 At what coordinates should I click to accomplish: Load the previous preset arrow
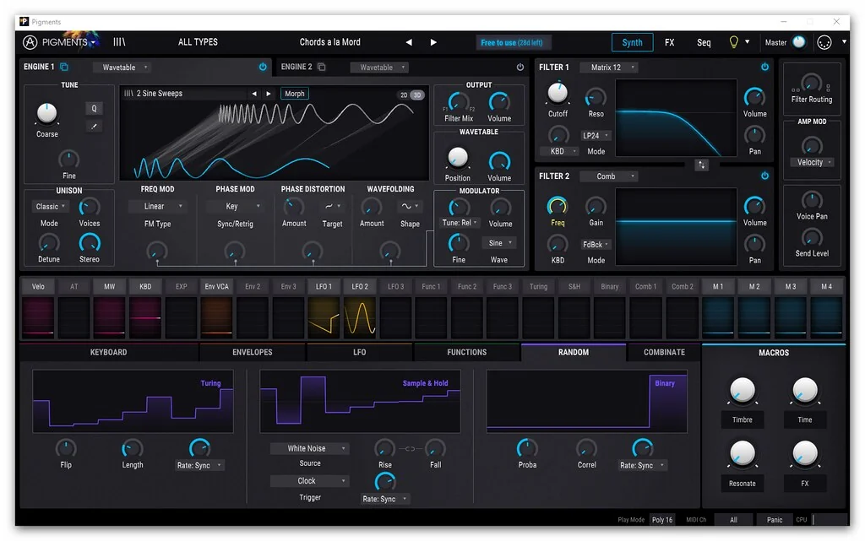pyautogui.click(x=409, y=42)
